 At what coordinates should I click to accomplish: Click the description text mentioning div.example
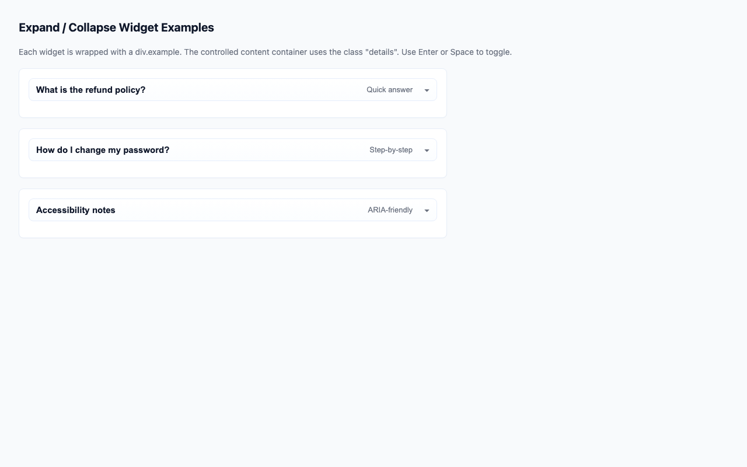[265, 52]
